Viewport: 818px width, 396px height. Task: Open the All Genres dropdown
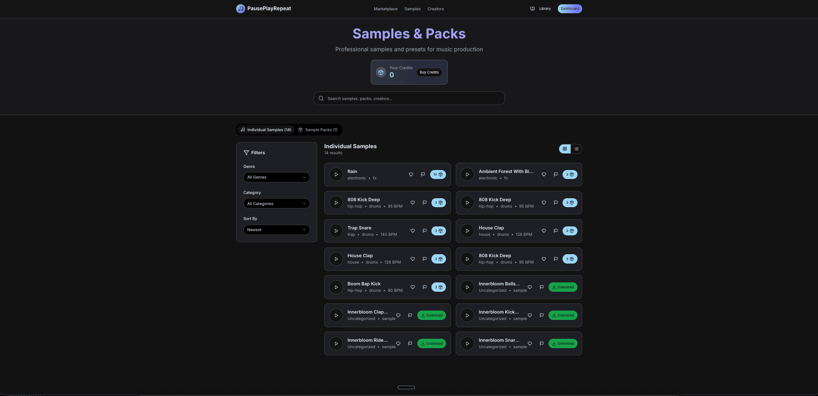[276, 177]
